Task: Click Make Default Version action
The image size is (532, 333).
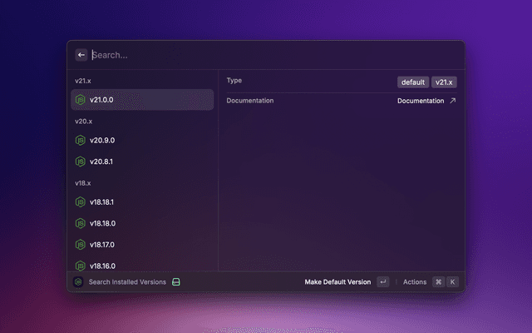Action: click(x=337, y=282)
